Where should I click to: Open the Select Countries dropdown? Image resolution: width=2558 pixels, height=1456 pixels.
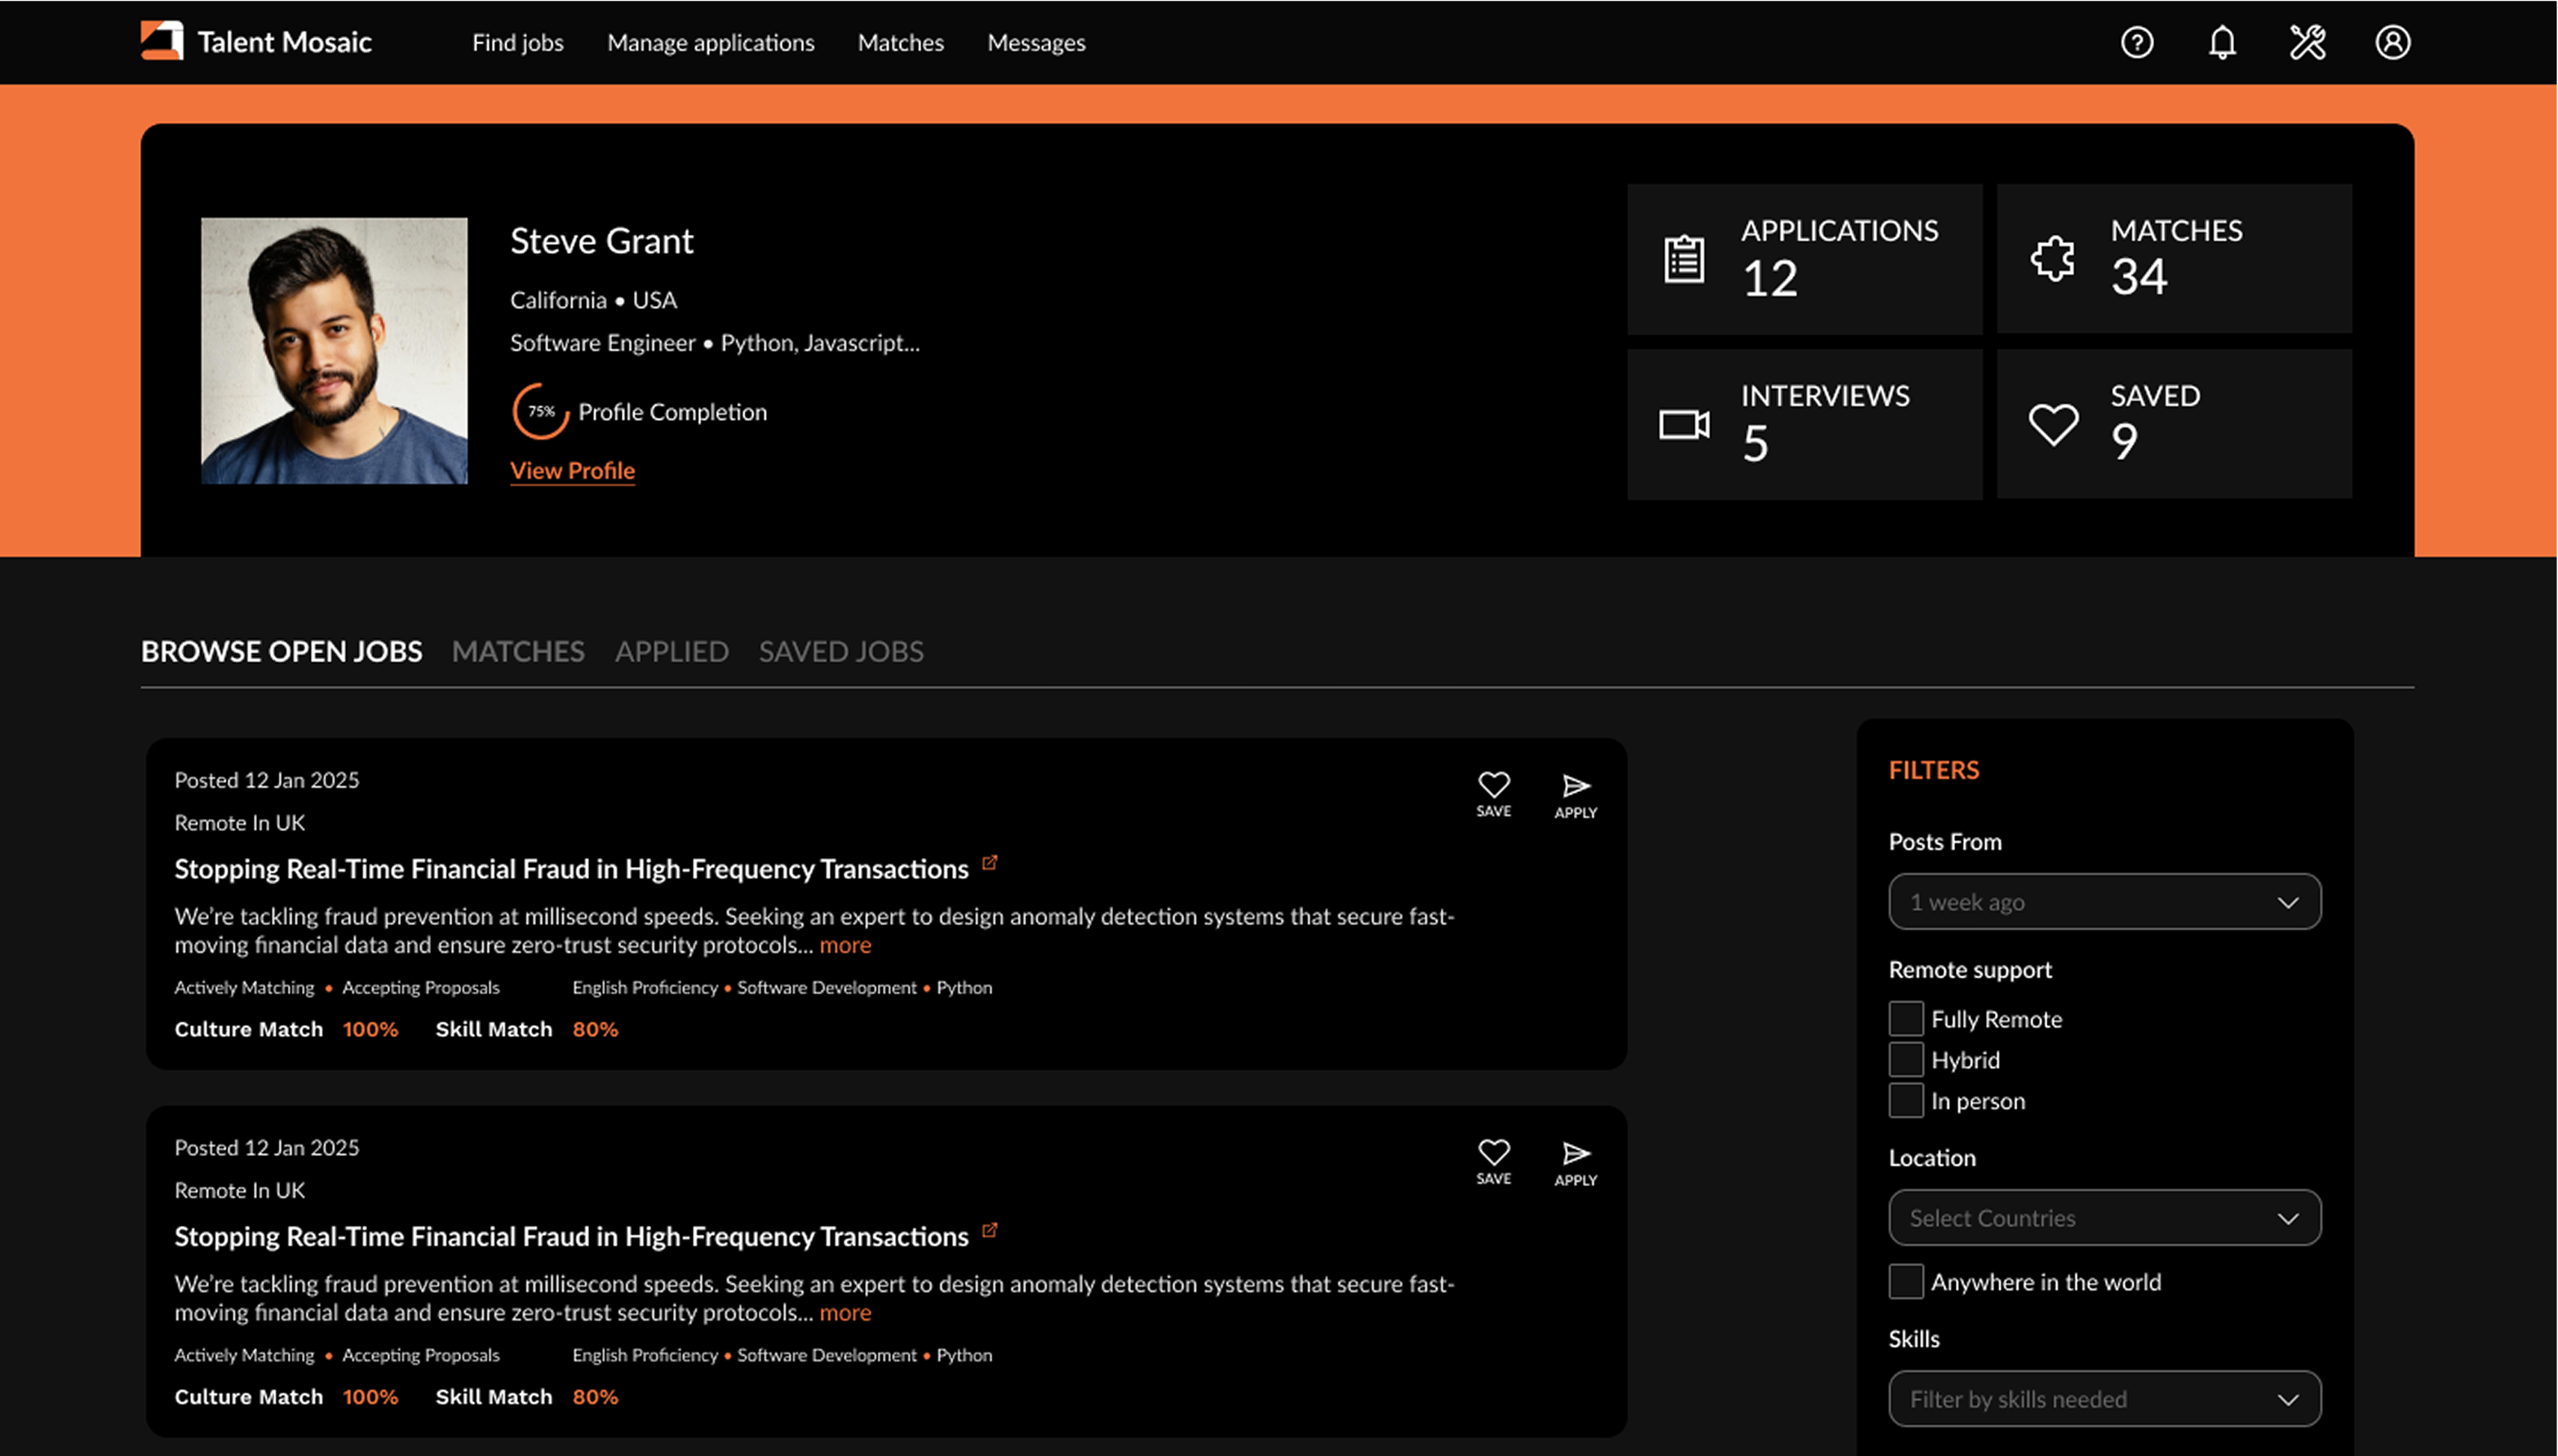click(2104, 1218)
